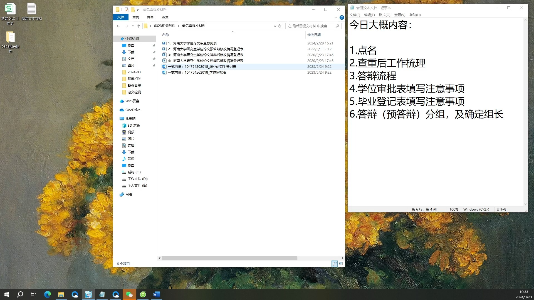Screen dimensions: 534x300
Task: Click Notepad scroll down arrow
Action: point(525,204)
